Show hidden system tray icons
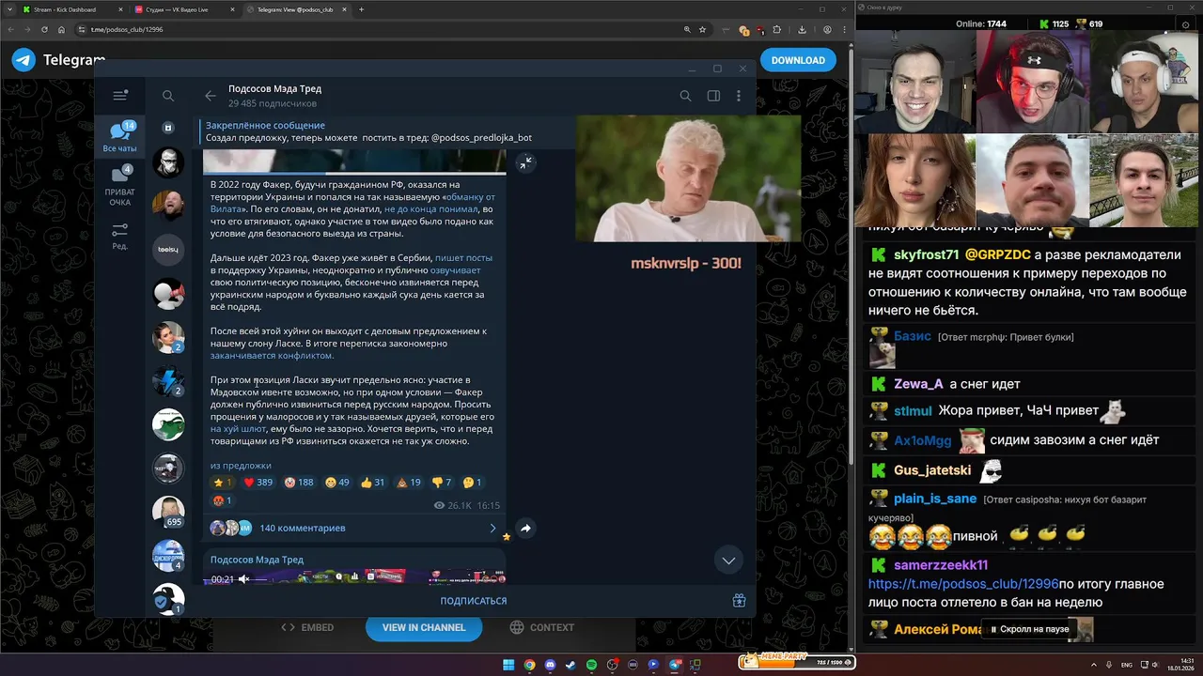Screen dimensions: 1203x676 click(1092, 665)
